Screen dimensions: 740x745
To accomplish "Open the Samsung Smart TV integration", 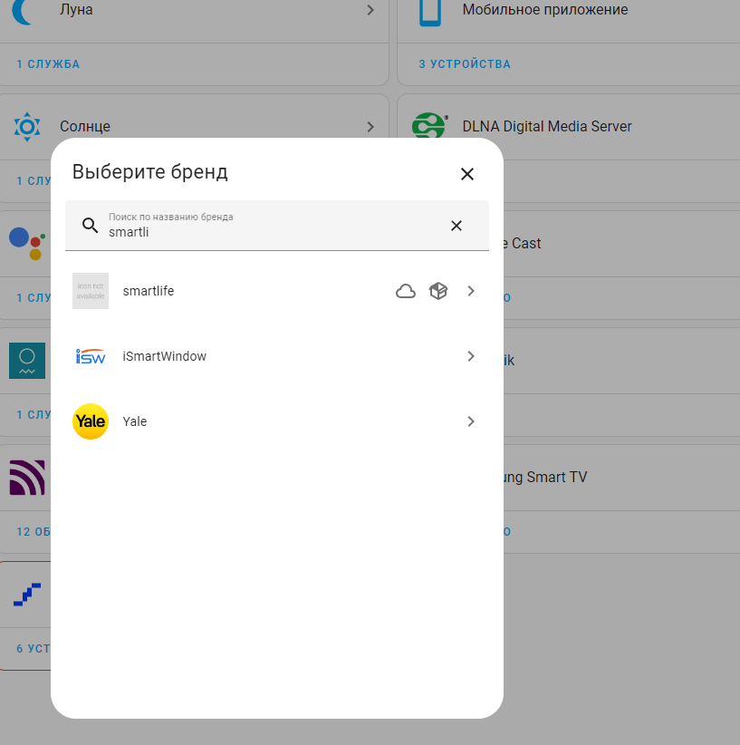I will [545, 477].
